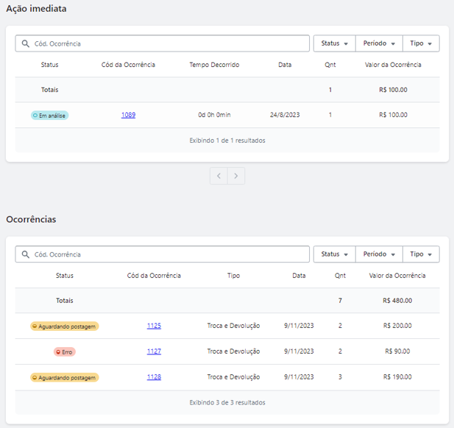Open occurrence link 1127
The width and height of the screenshot is (454, 428).
[x=154, y=352]
